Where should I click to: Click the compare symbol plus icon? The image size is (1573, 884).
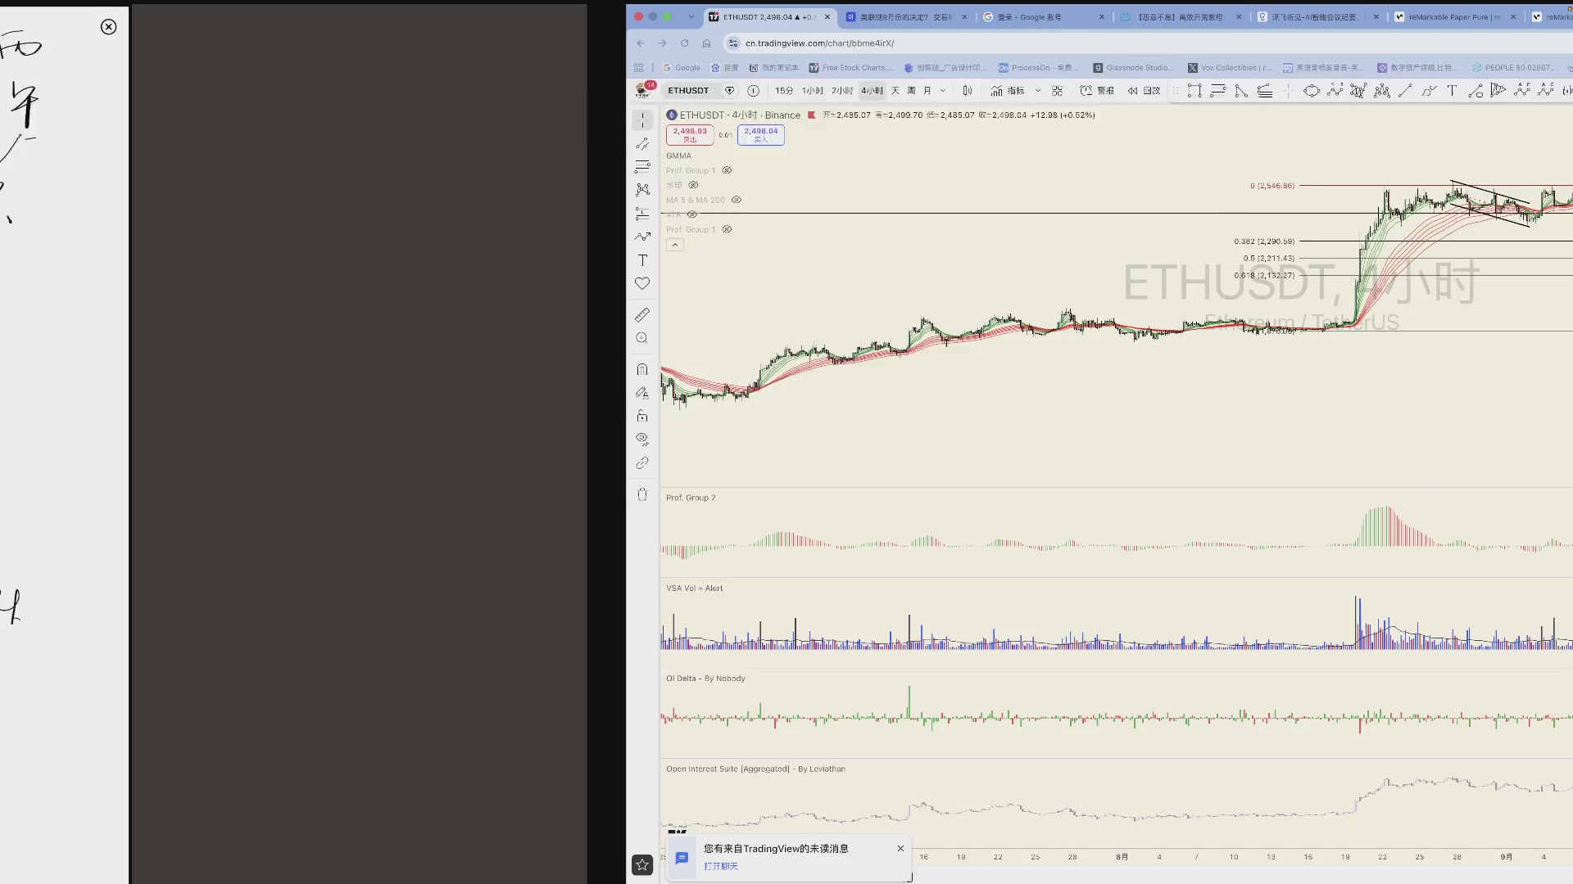pyautogui.click(x=753, y=91)
